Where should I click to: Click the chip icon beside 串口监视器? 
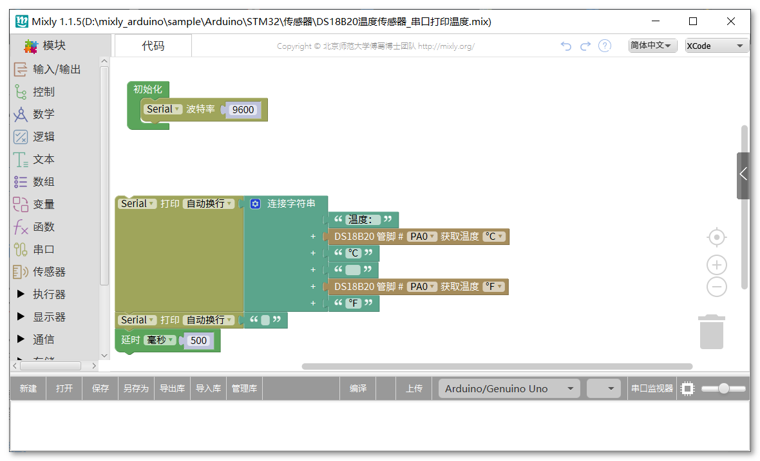click(687, 388)
